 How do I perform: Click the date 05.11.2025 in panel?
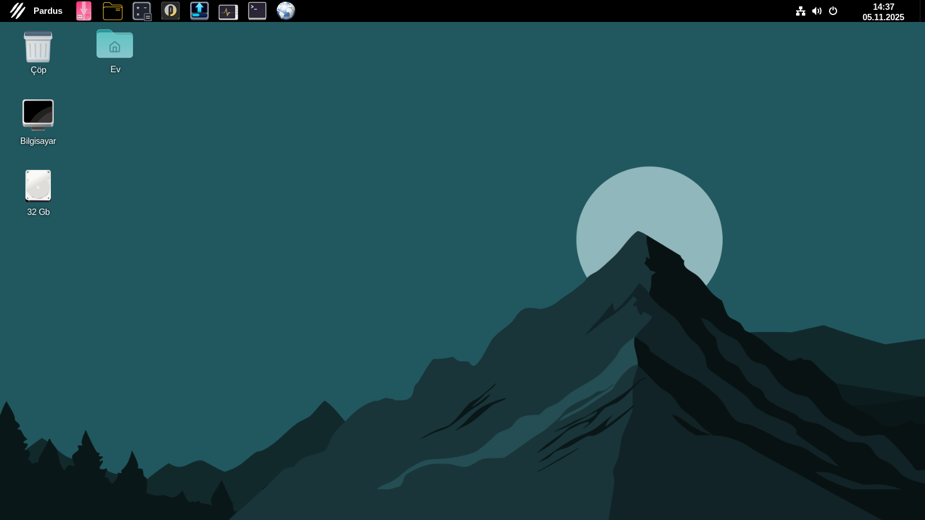883,17
